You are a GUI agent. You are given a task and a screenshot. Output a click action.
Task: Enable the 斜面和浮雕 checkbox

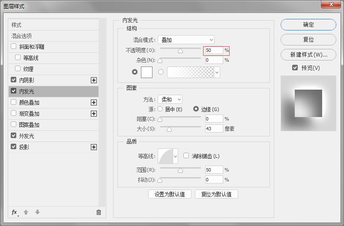[14, 46]
